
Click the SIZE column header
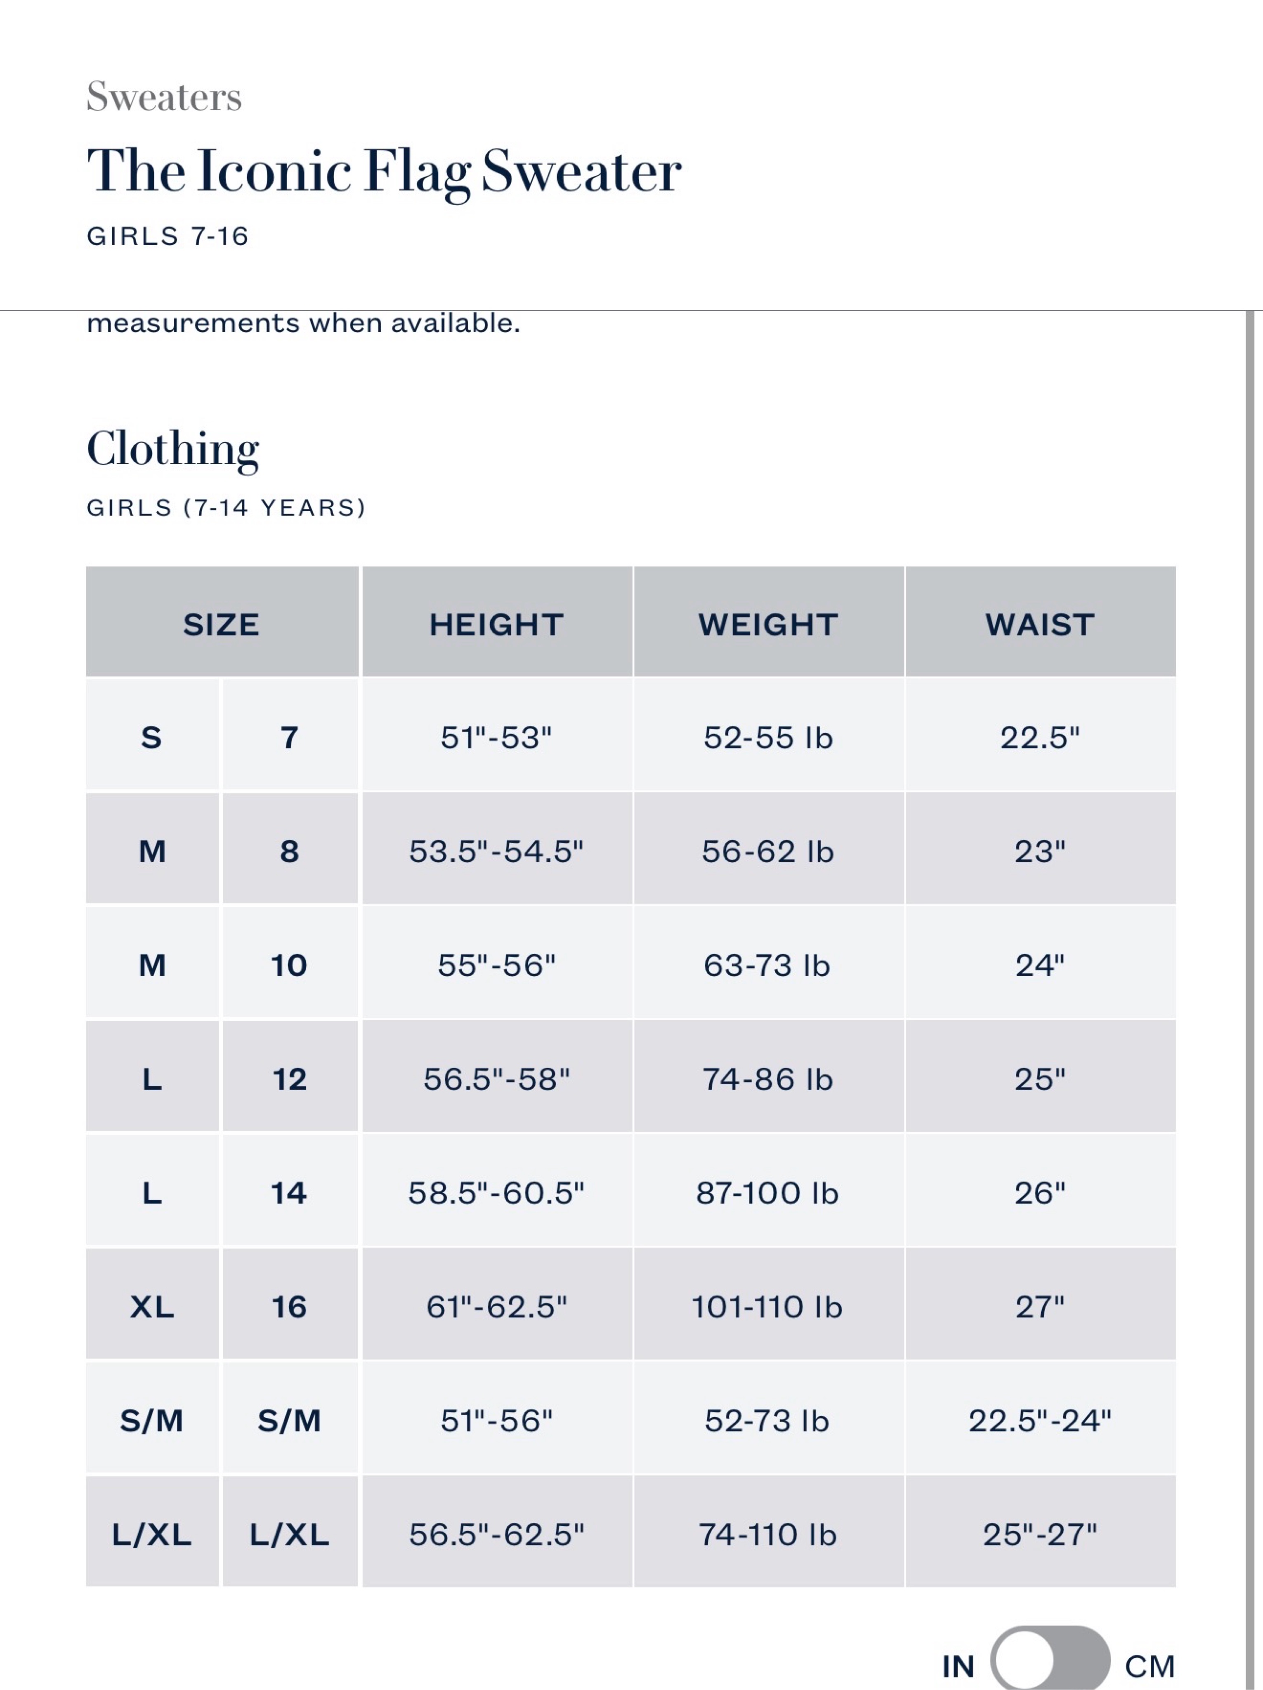[222, 622]
